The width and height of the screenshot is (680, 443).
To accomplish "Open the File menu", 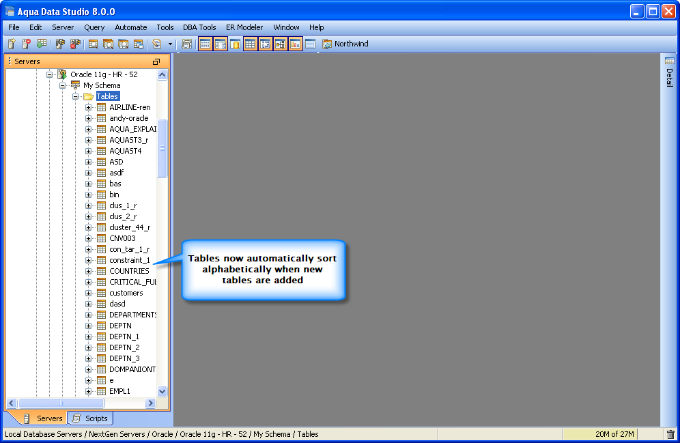I will (14, 27).
